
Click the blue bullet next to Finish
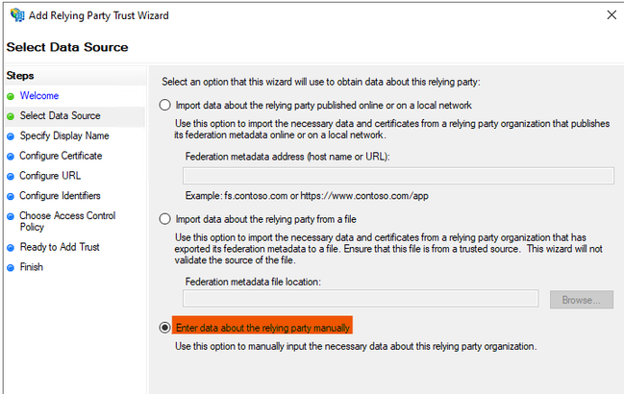click(x=11, y=267)
